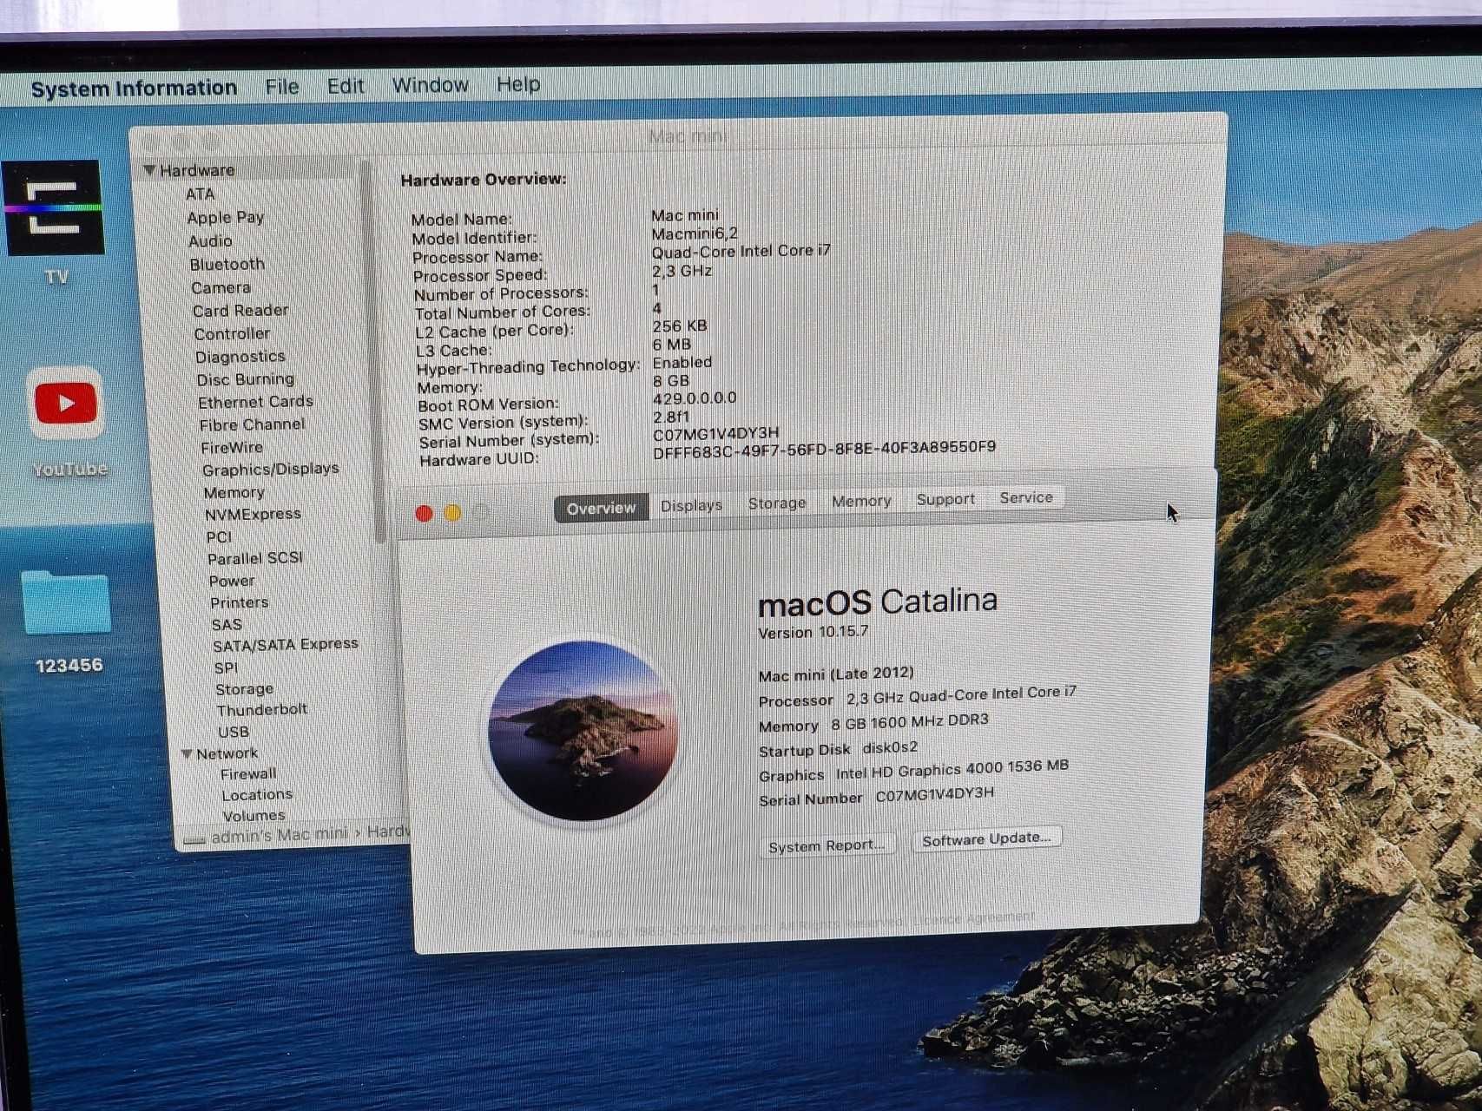
Task: Select ATA in the sidebar
Action: point(200,194)
